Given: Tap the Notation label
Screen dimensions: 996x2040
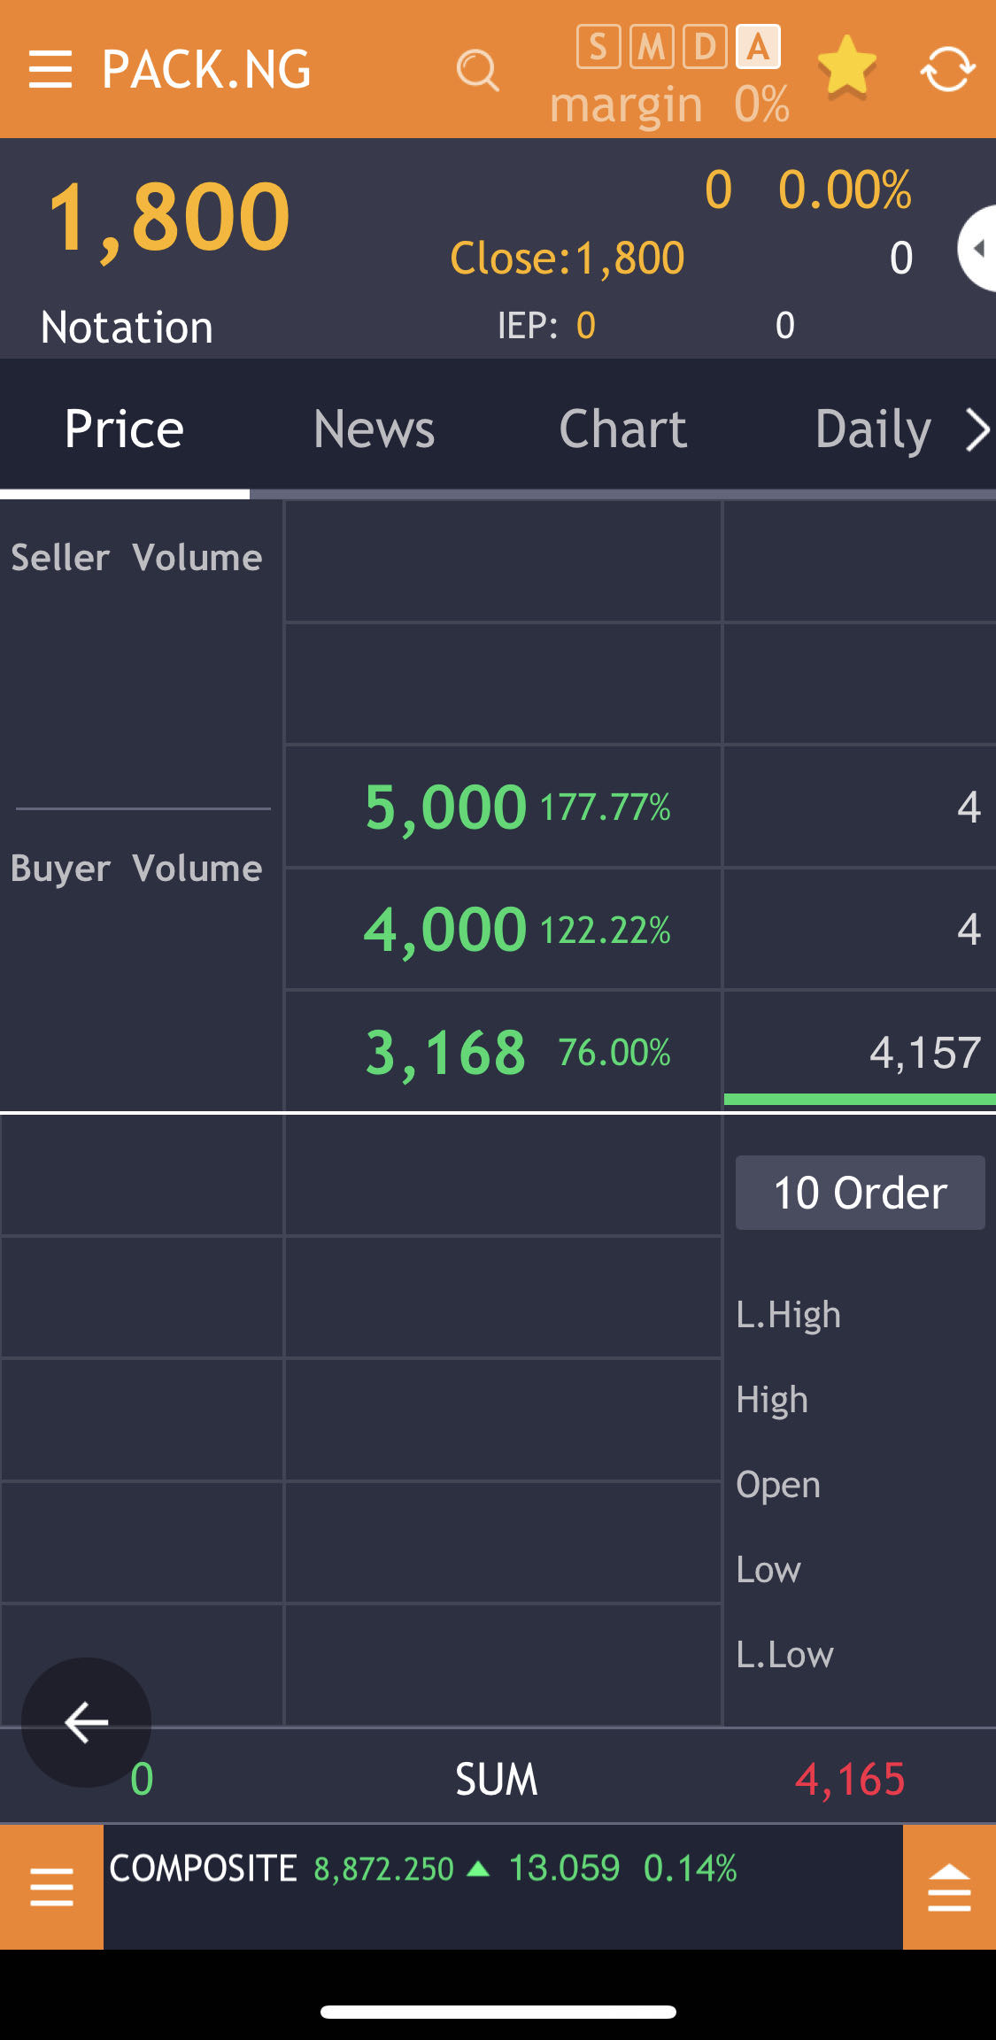Looking at the screenshot, I should point(127,328).
